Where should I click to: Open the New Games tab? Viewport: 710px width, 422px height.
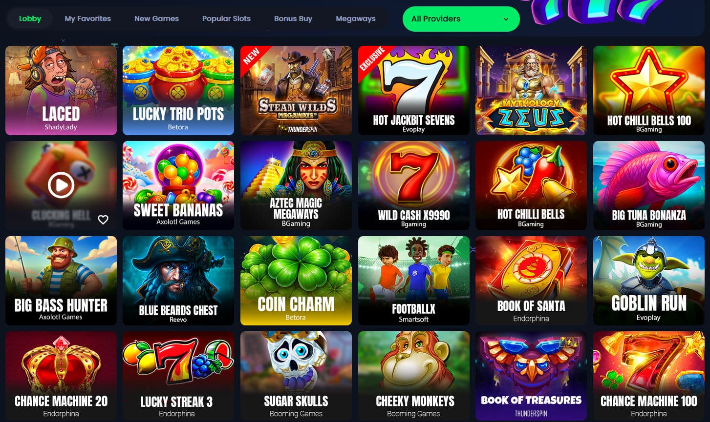point(156,19)
